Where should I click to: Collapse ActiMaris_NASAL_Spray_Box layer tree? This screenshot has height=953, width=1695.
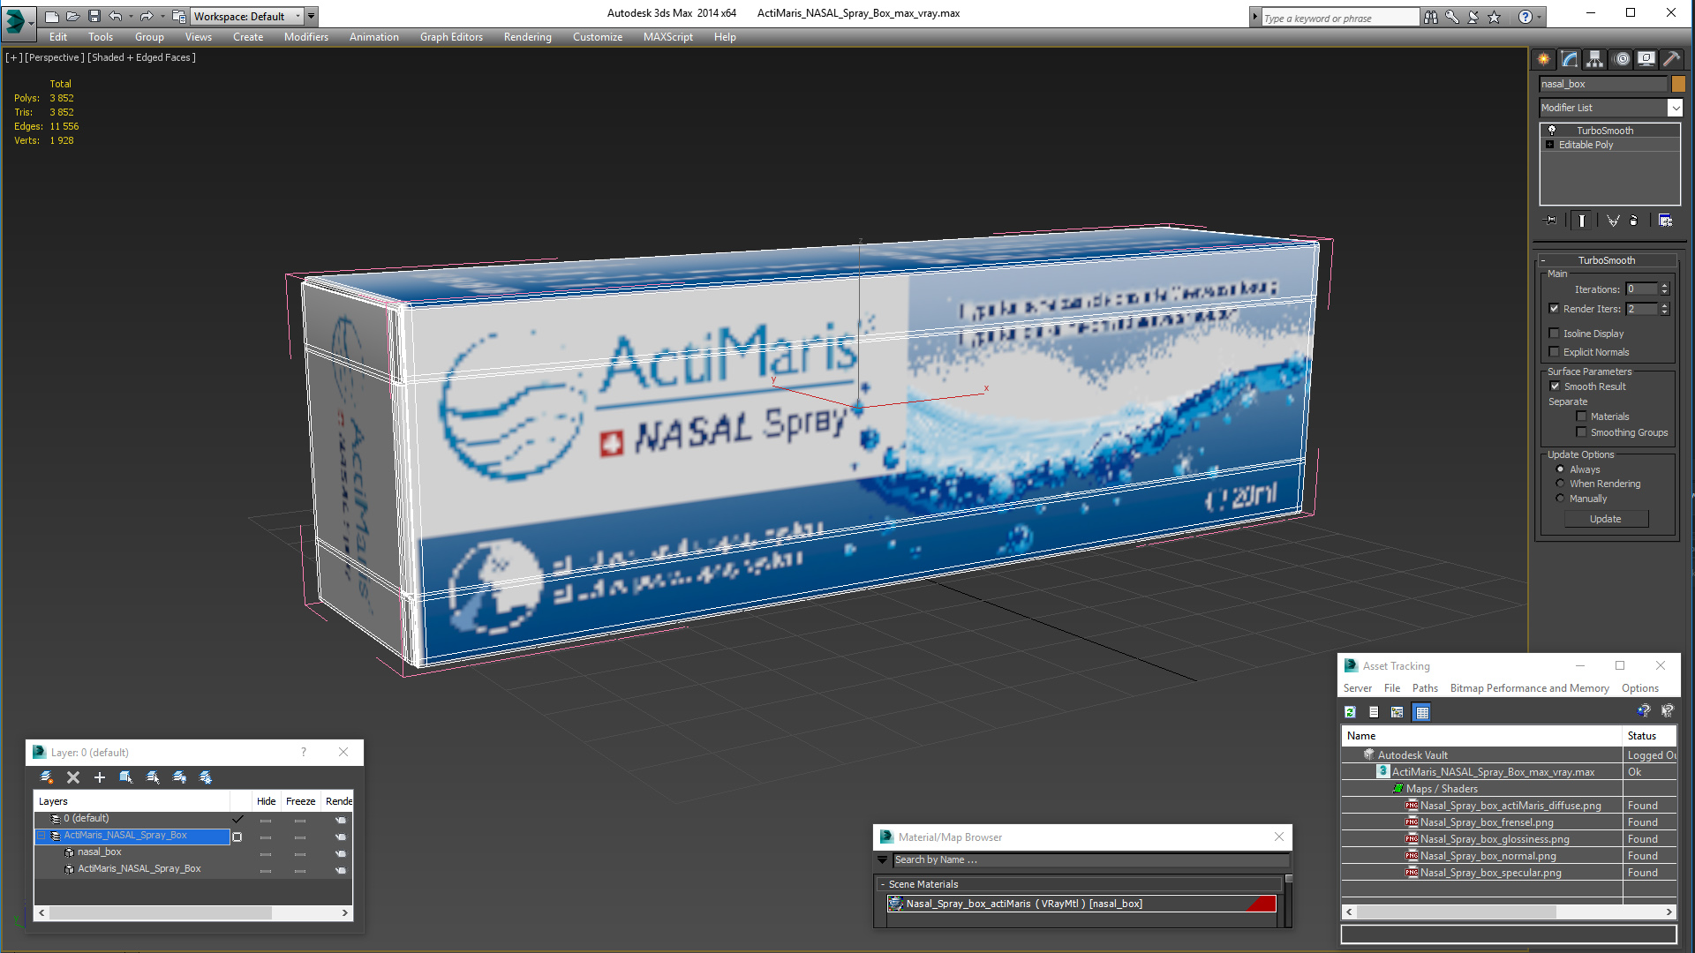[x=41, y=836]
